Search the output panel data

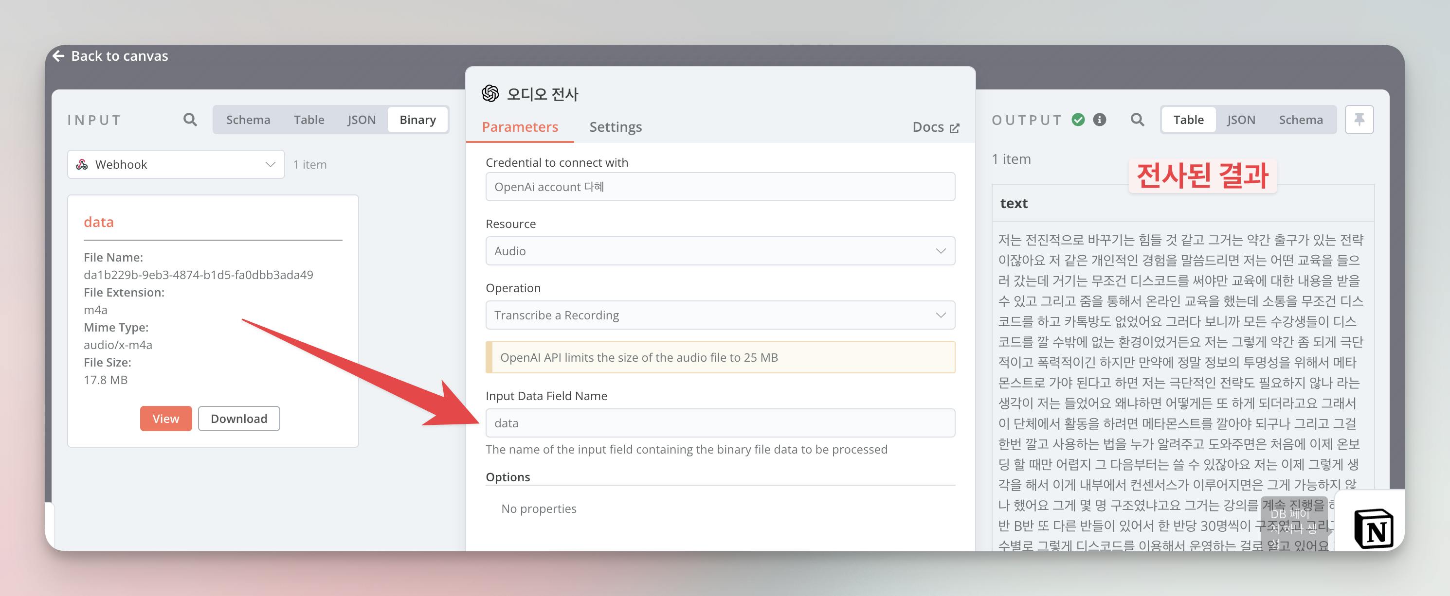click(x=1137, y=119)
